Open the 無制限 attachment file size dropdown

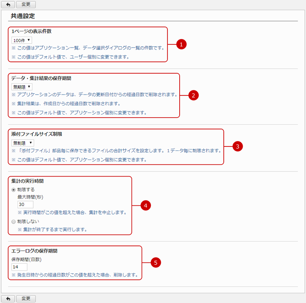(x=23, y=143)
